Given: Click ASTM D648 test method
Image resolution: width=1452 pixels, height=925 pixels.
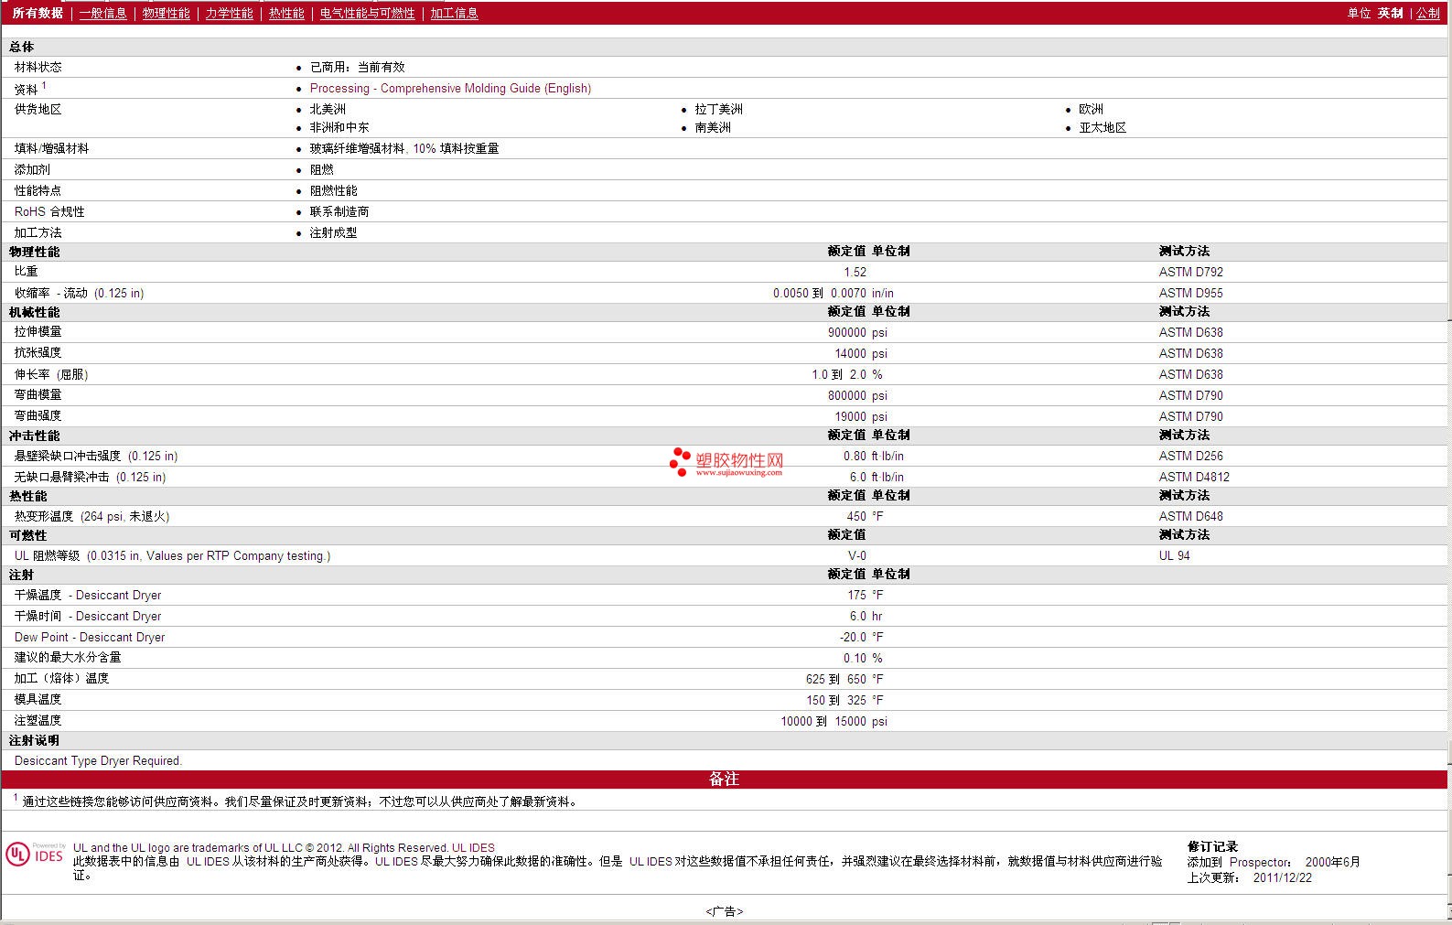Looking at the screenshot, I should tap(1190, 516).
